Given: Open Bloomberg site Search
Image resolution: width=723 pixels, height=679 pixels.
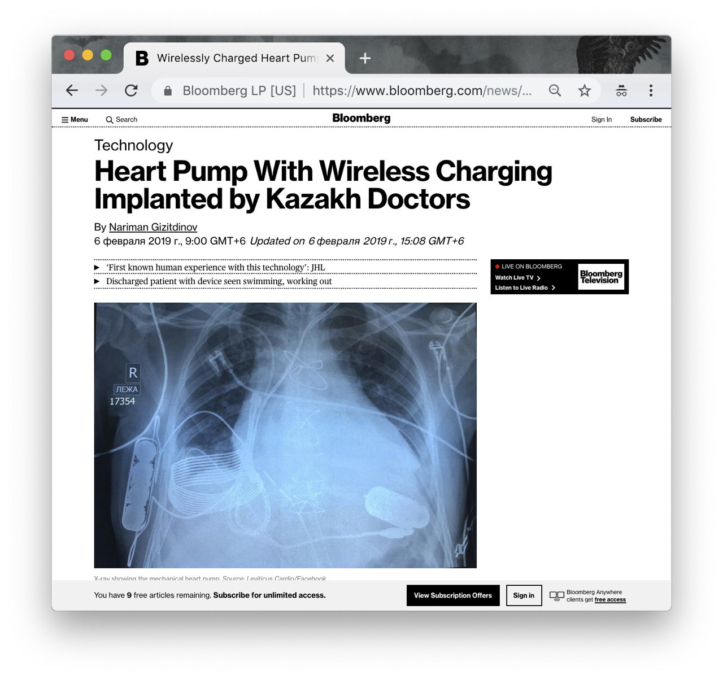Looking at the screenshot, I should [121, 120].
